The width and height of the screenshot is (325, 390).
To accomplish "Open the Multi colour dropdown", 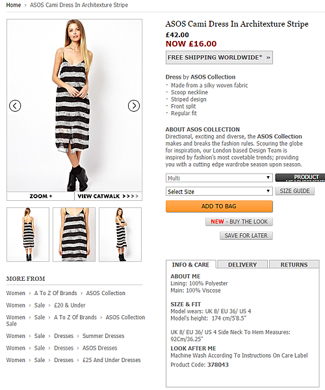I will pyautogui.click(x=219, y=178).
